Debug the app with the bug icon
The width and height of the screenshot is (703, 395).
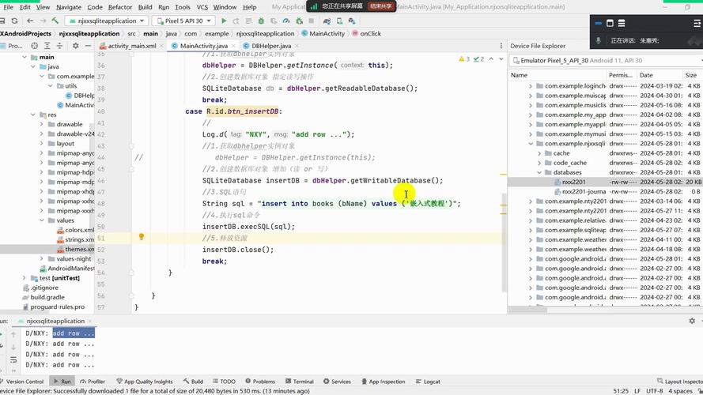tap(261, 21)
